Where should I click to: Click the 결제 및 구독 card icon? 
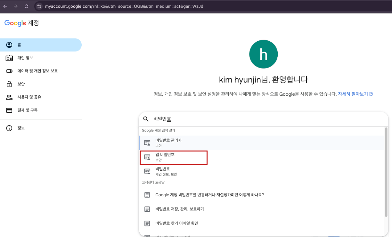[x=9, y=110]
